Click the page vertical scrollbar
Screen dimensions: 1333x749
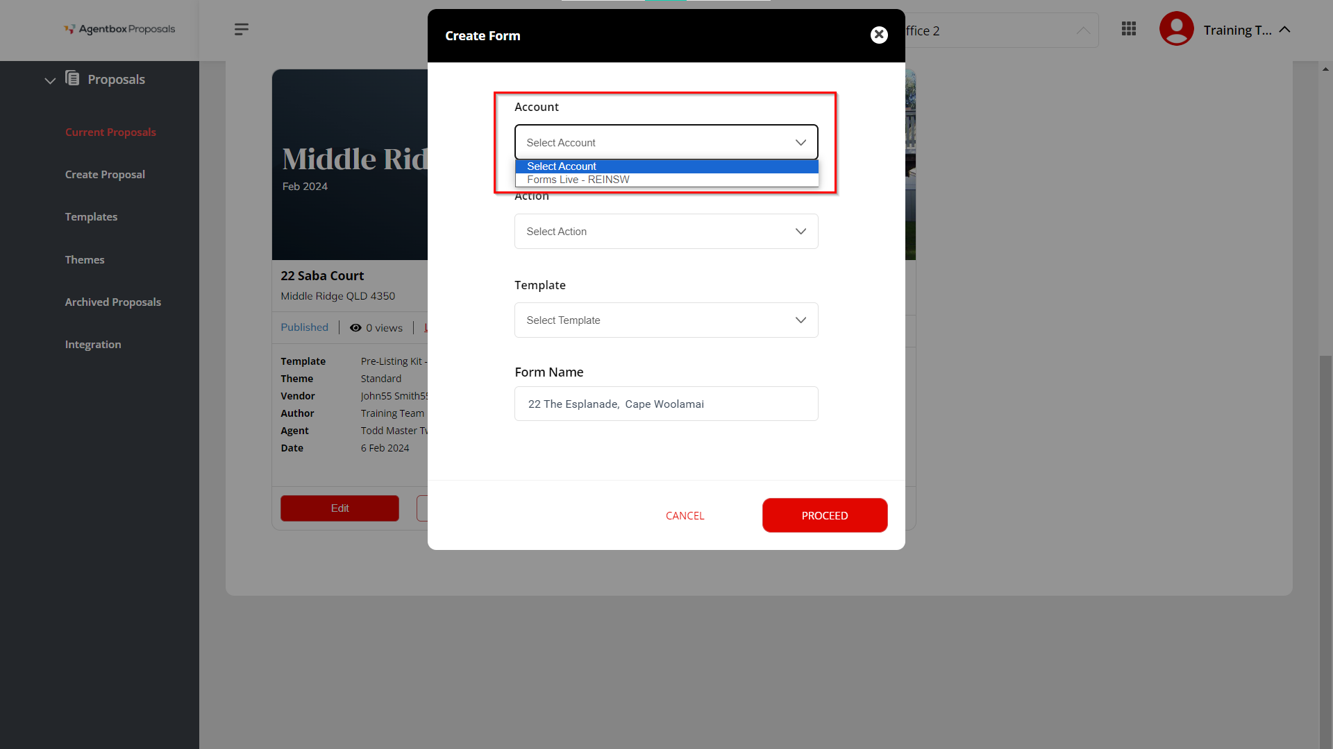pyautogui.click(x=1325, y=551)
